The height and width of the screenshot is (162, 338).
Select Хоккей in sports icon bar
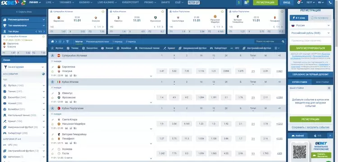point(107,48)
